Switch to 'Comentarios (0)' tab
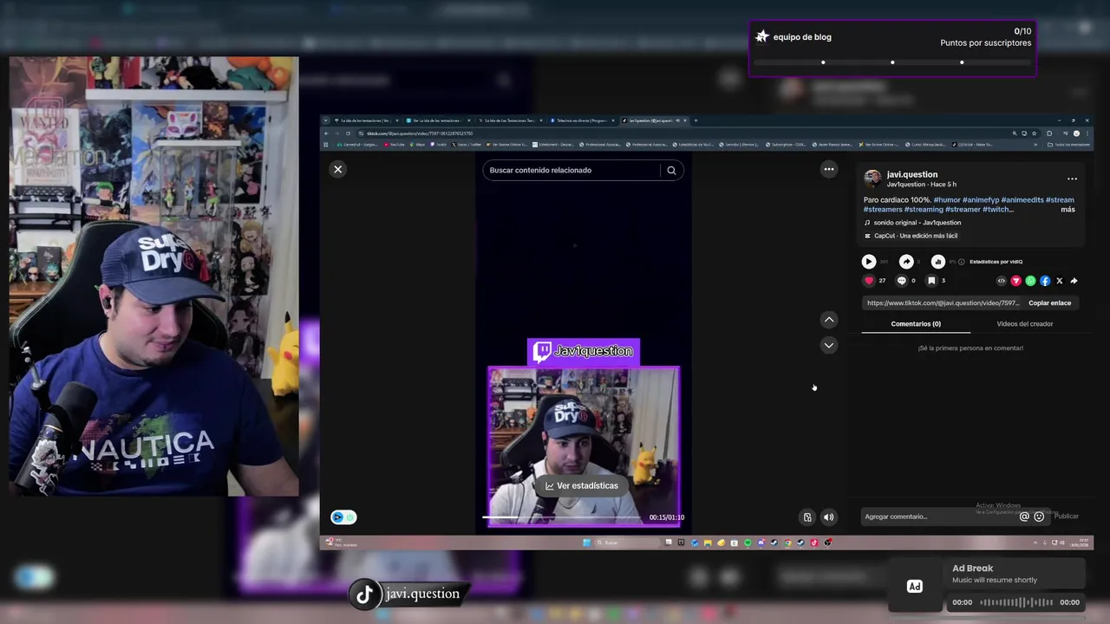Viewport: 1110px width, 624px height. (x=916, y=324)
